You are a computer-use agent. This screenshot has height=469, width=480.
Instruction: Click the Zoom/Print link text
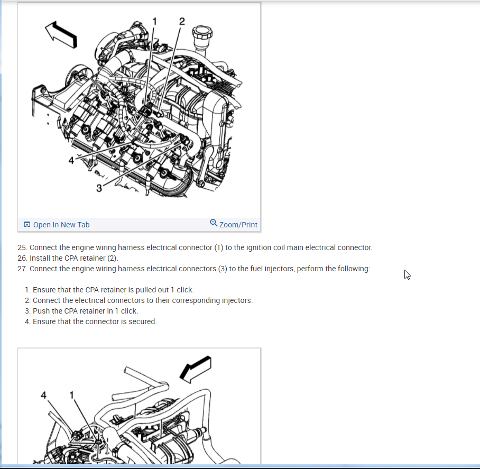tap(238, 225)
